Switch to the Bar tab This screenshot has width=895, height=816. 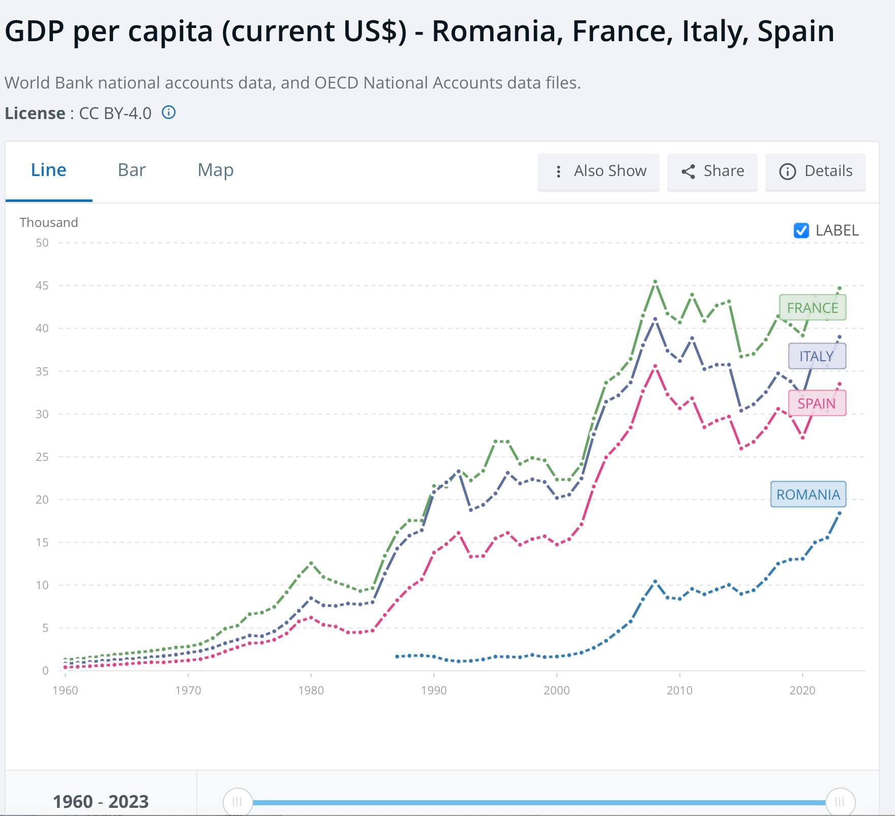coord(131,170)
